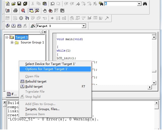Expand the Source Group 1 tree node
This screenshot has width=162, height=133.
[12, 42]
